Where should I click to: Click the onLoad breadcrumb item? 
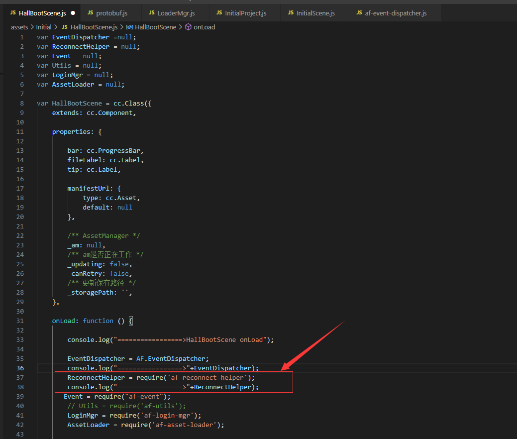[204, 27]
